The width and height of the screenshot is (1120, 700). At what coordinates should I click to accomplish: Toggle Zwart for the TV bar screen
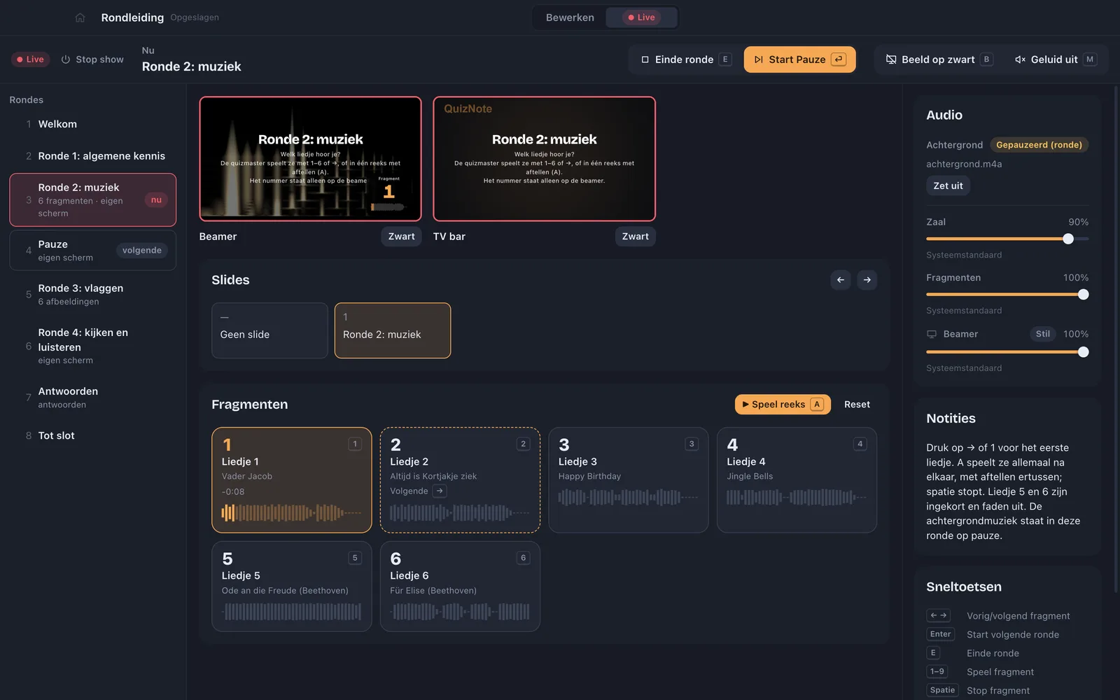[636, 237]
